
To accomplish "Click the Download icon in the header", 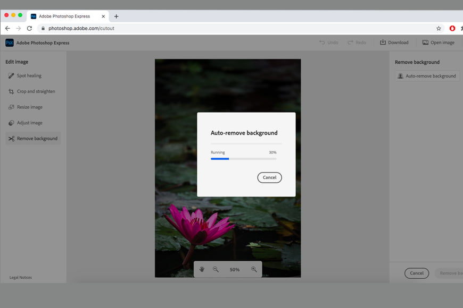I will tap(383, 42).
